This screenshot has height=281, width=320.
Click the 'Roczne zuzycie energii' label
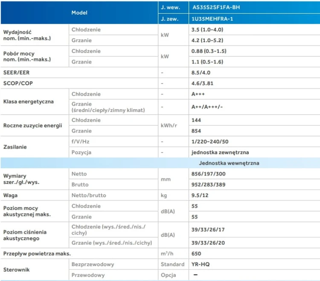(x=33, y=126)
